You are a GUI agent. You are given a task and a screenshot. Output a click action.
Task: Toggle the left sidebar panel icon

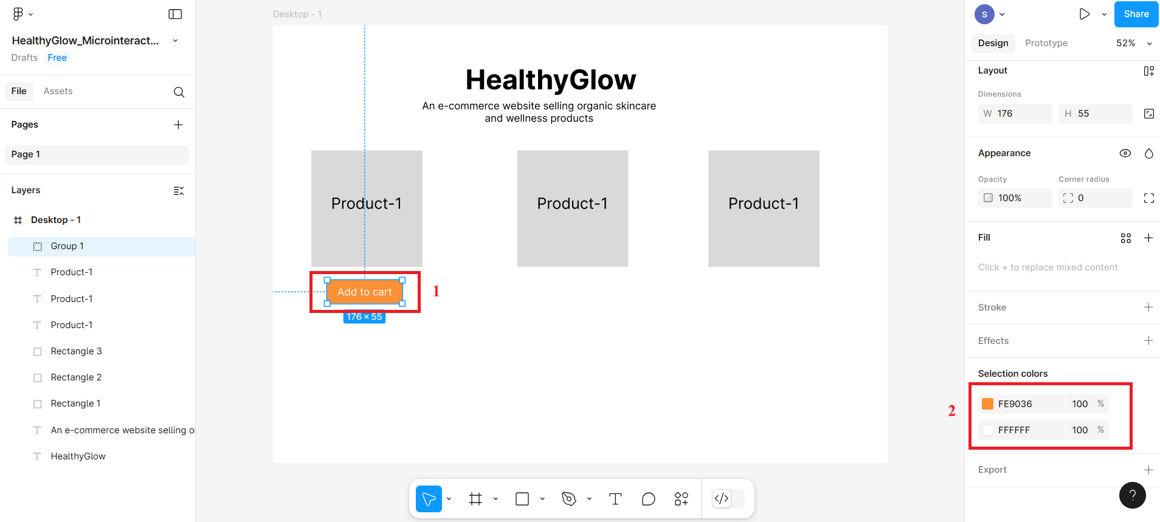click(175, 14)
